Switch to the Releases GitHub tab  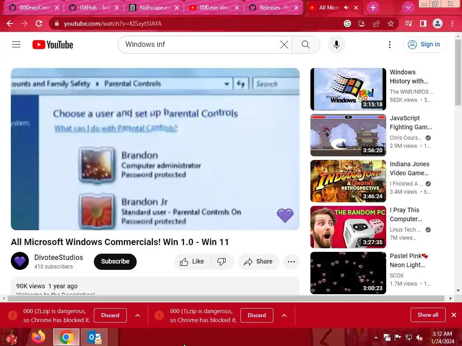(x=274, y=8)
